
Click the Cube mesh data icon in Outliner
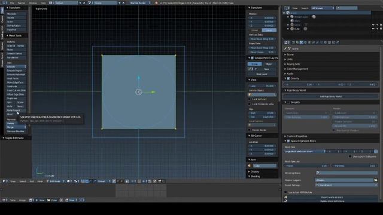(305, 29)
